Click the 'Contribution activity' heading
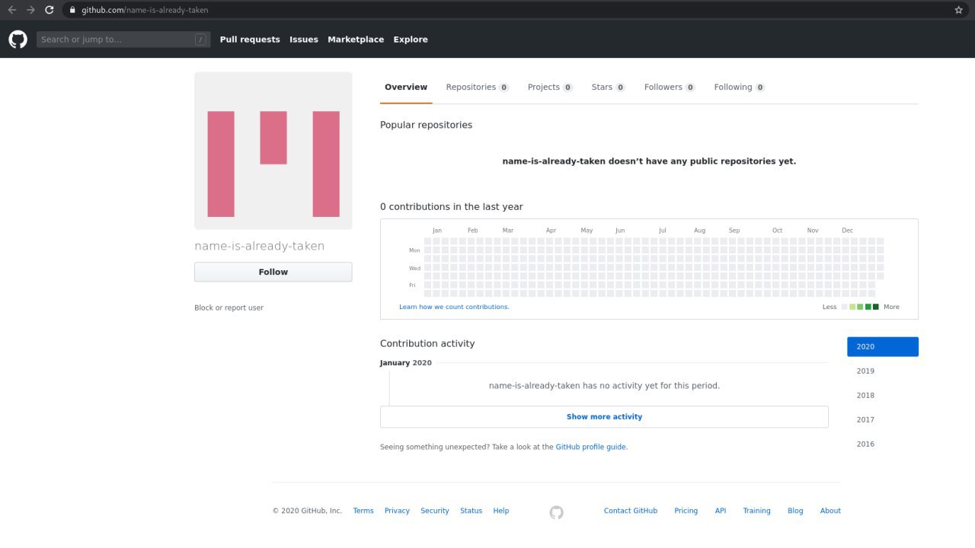 [427, 344]
